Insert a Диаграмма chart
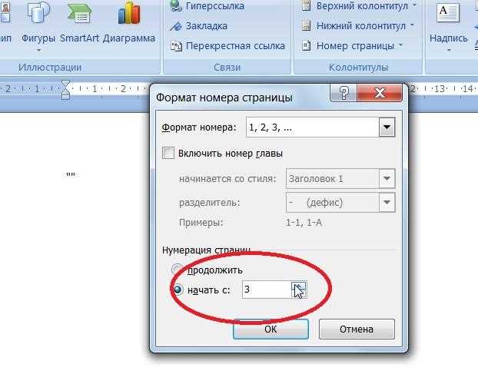The height and width of the screenshot is (384, 478). point(128,23)
